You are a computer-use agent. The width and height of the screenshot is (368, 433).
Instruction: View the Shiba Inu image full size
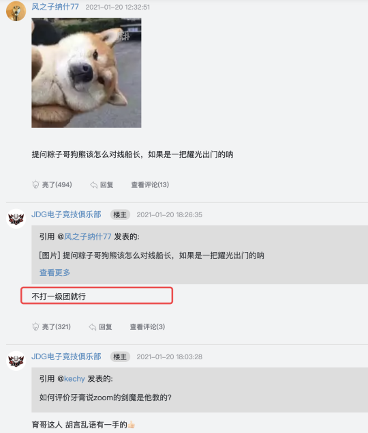click(x=87, y=72)
